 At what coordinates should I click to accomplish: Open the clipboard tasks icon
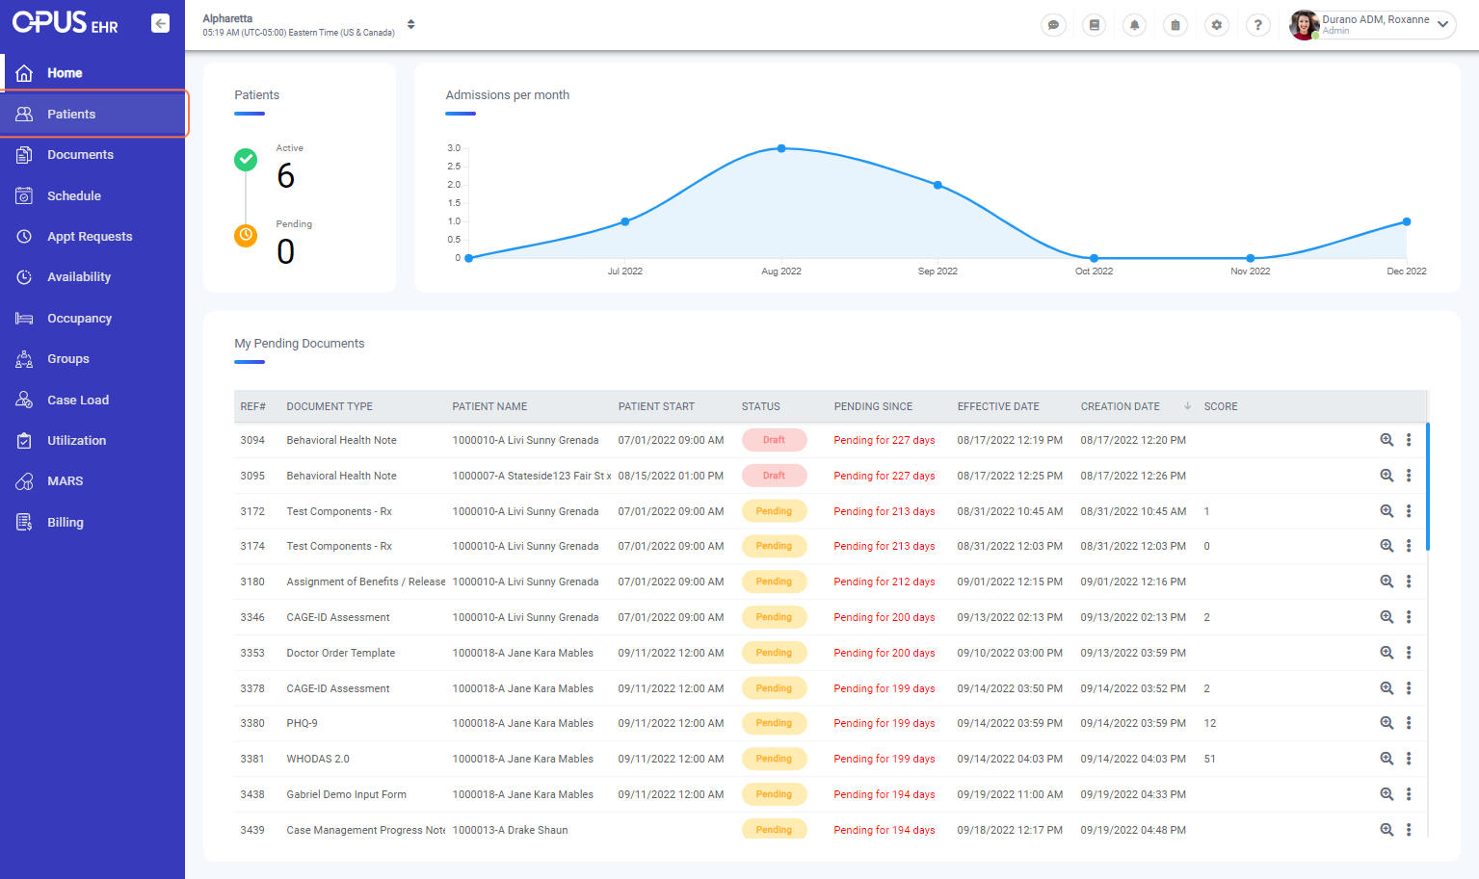pyautogui.click(x=1175, y=25)
